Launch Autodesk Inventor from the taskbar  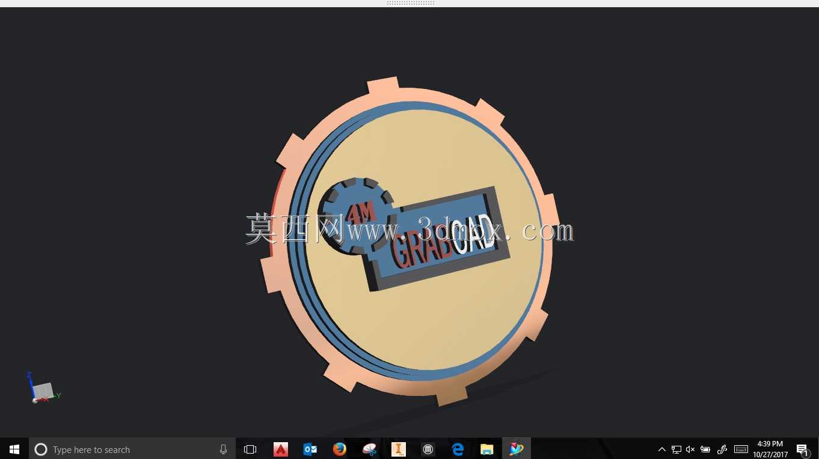(x=399, y=449)
